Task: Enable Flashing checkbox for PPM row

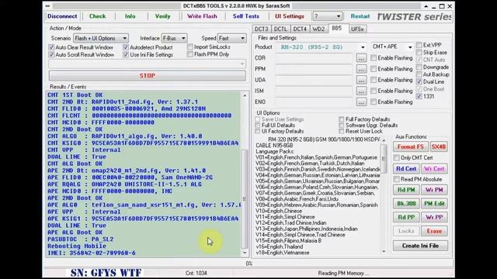Action: pyautogui.click(x=374, y=69)
